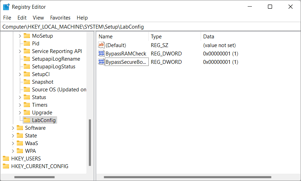Click the registry path address bar
The width and height of the screenshot is (301, 181).
(150, 27)
